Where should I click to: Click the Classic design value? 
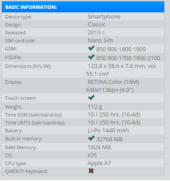[97, 25]
